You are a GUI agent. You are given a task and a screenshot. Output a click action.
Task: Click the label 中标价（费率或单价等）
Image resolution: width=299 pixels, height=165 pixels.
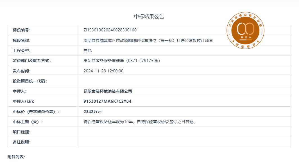pyautogui.click(x=36, y=112)
